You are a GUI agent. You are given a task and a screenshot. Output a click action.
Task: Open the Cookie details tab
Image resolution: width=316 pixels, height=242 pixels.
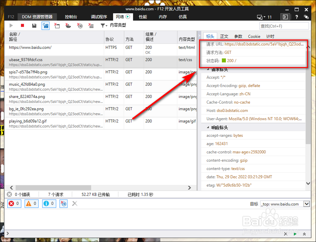tap(254, 36)
